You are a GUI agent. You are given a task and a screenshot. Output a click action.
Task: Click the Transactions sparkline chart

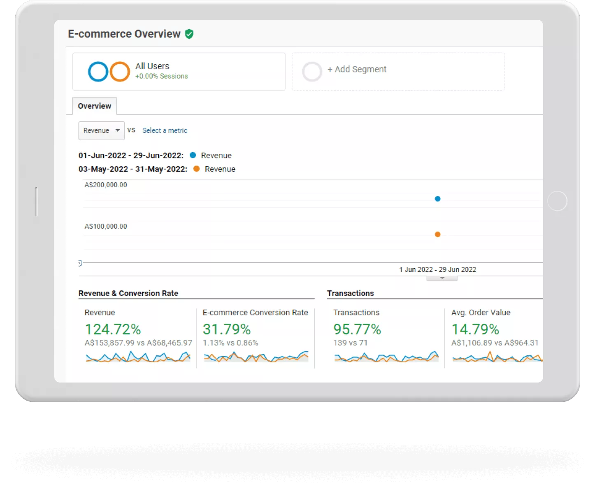pos(386,357)
